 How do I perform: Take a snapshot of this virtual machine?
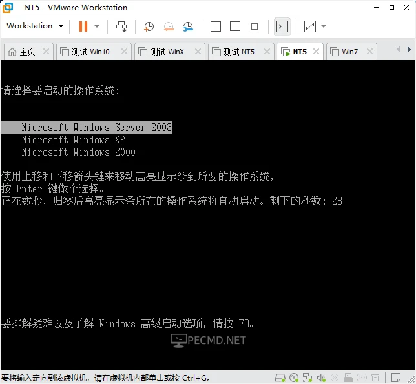[149, 26]
